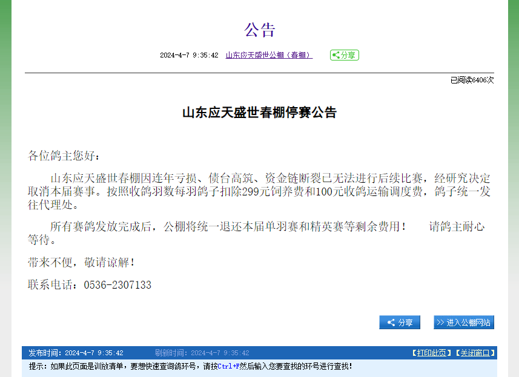
Task: Click the purple 公告 page title
Action: coord(260,30)
